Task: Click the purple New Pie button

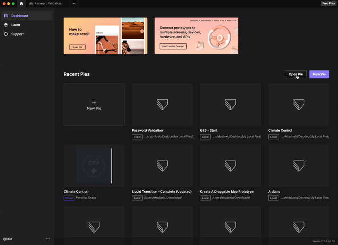Action: pyautogui.click(x=319, y=74)
